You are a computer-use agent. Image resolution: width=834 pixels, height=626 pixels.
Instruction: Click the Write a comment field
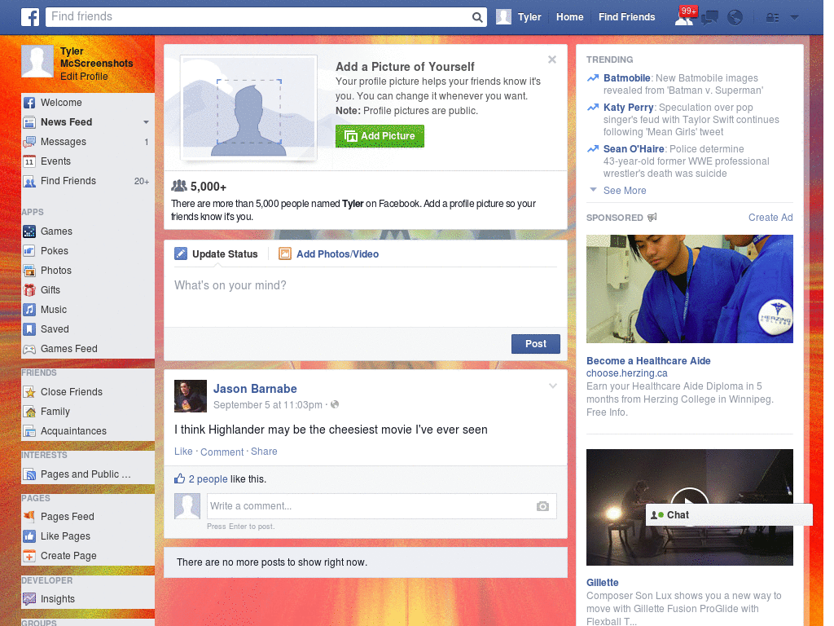click(x=381, y=506)
